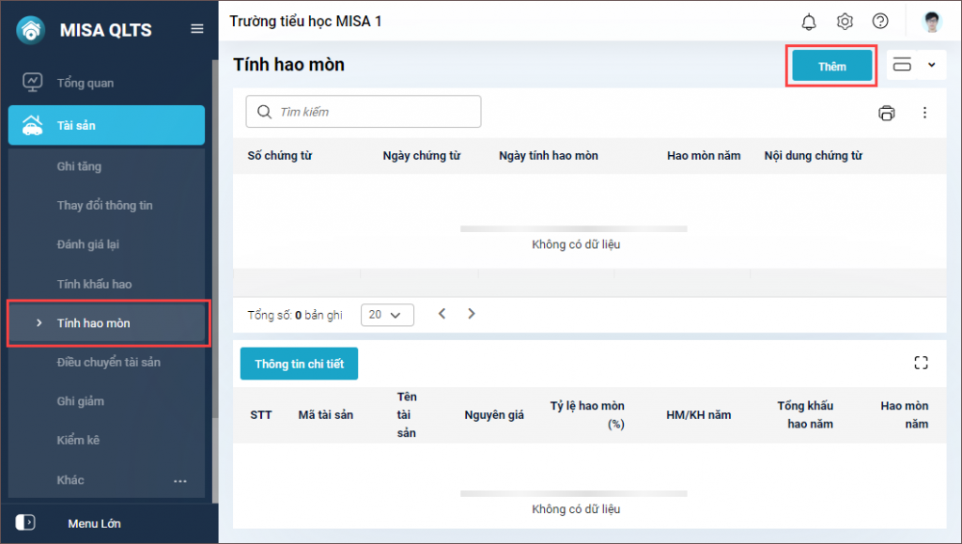Open the page size 20 dropdown
962x544 pixels.
pyautogui.click(x=387, y=315)
